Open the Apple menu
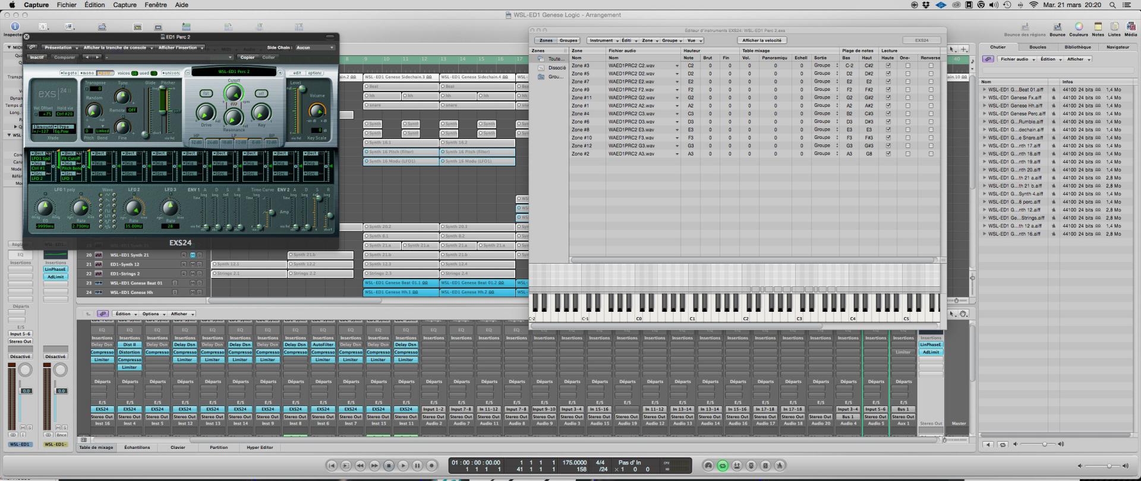Screen dimensions: 1141x481 (x=12, y=5)
